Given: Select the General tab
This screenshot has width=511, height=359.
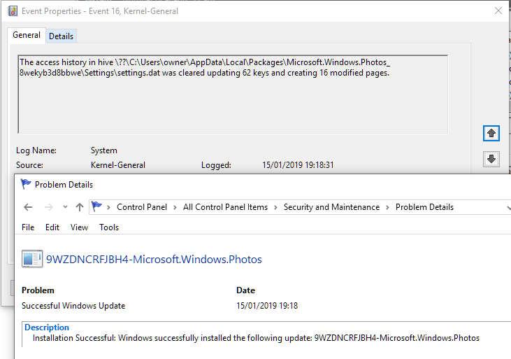Looking at the screenshot, I should point(27,35).
